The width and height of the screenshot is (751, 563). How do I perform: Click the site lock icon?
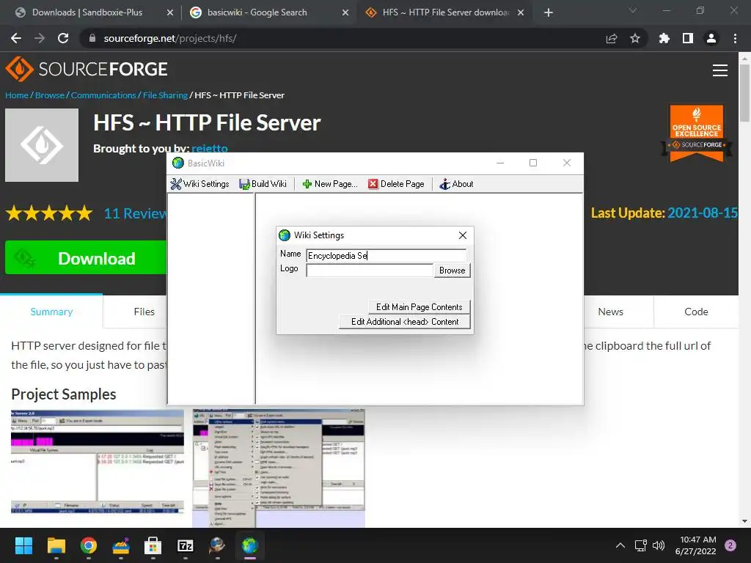coord(92,38)
